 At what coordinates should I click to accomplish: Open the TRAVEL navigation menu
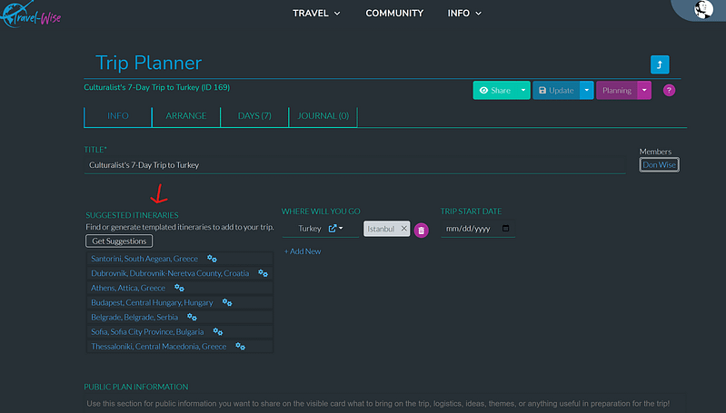pyautogui.click(x=316, y=14)
